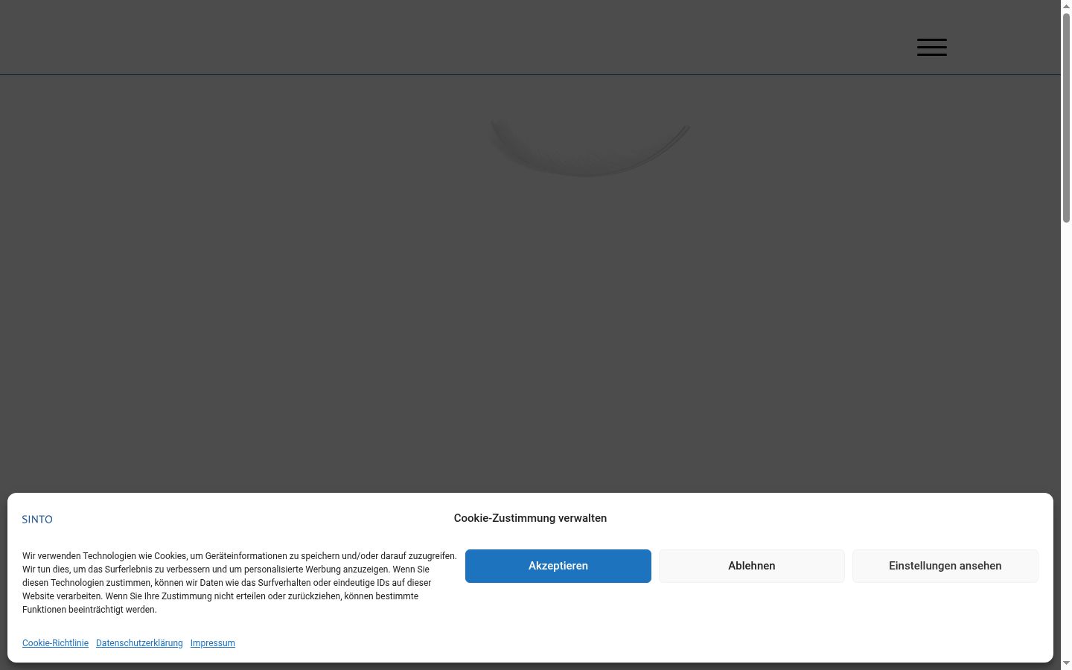Click the SINTO logo in cookie banner
The width and height of the screenshot is (1072, 670).
[37, 520]
